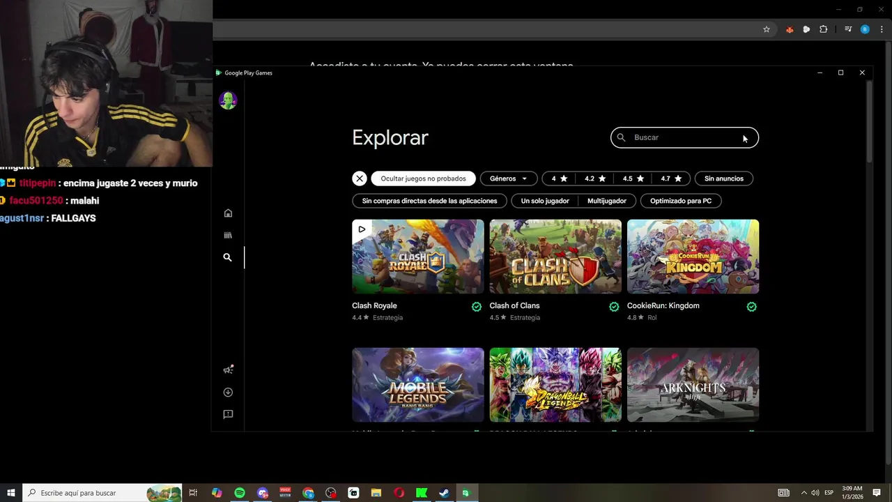This screenshot has width=892, height=502.
Task: Toggle the 'Optimizado para PC' filter chip
Action: (x=681, y=201)
